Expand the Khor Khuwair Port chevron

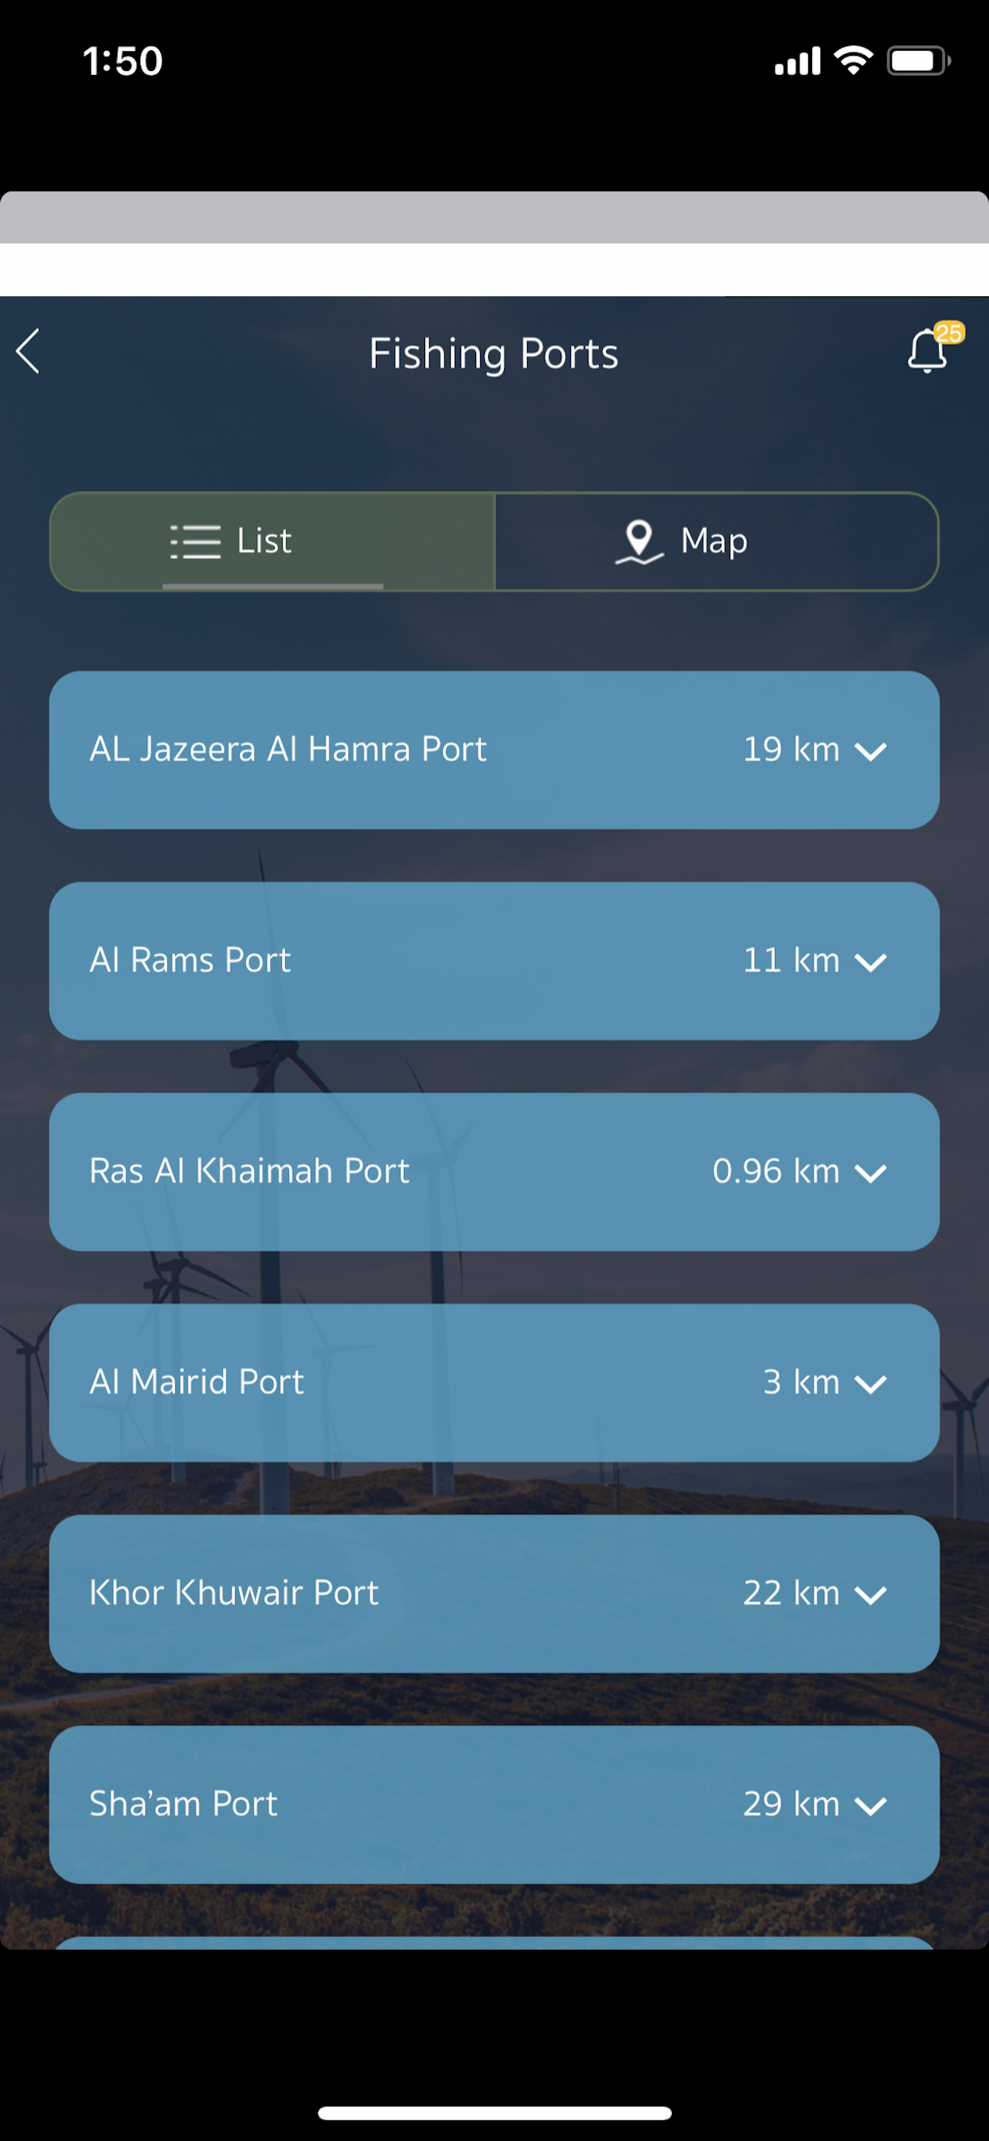(870, 1595)
